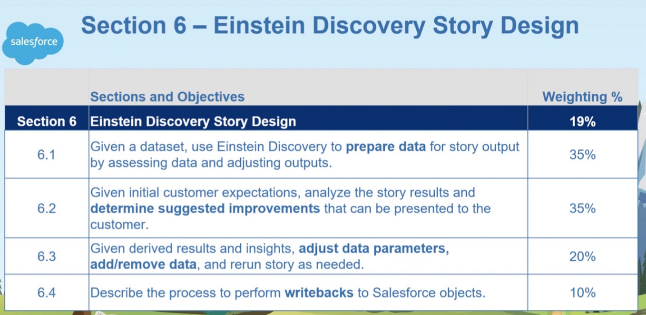Select the 6.4 objective number cell

(47, 292)
